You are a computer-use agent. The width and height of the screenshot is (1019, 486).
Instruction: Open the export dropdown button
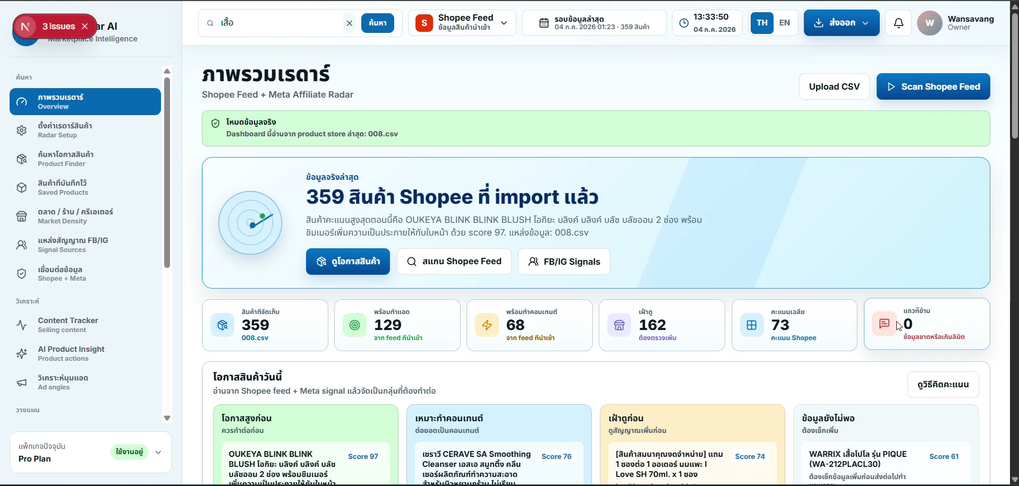[x=842, y=23]
